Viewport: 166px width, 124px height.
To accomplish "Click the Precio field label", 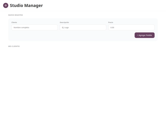I will point(111,22).
